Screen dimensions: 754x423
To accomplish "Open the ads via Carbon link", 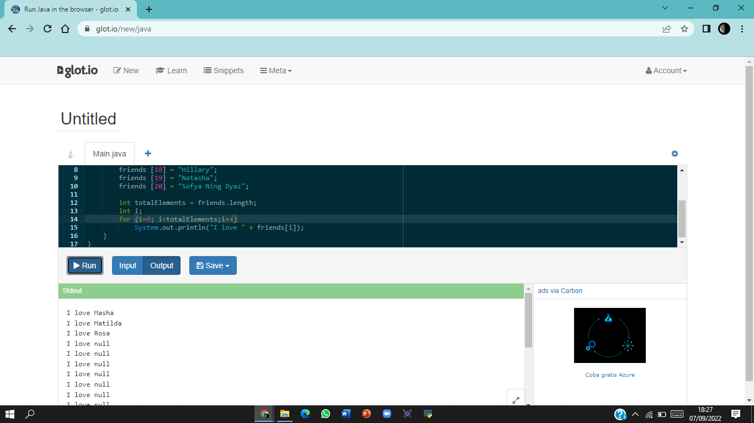I will point(560,291).
